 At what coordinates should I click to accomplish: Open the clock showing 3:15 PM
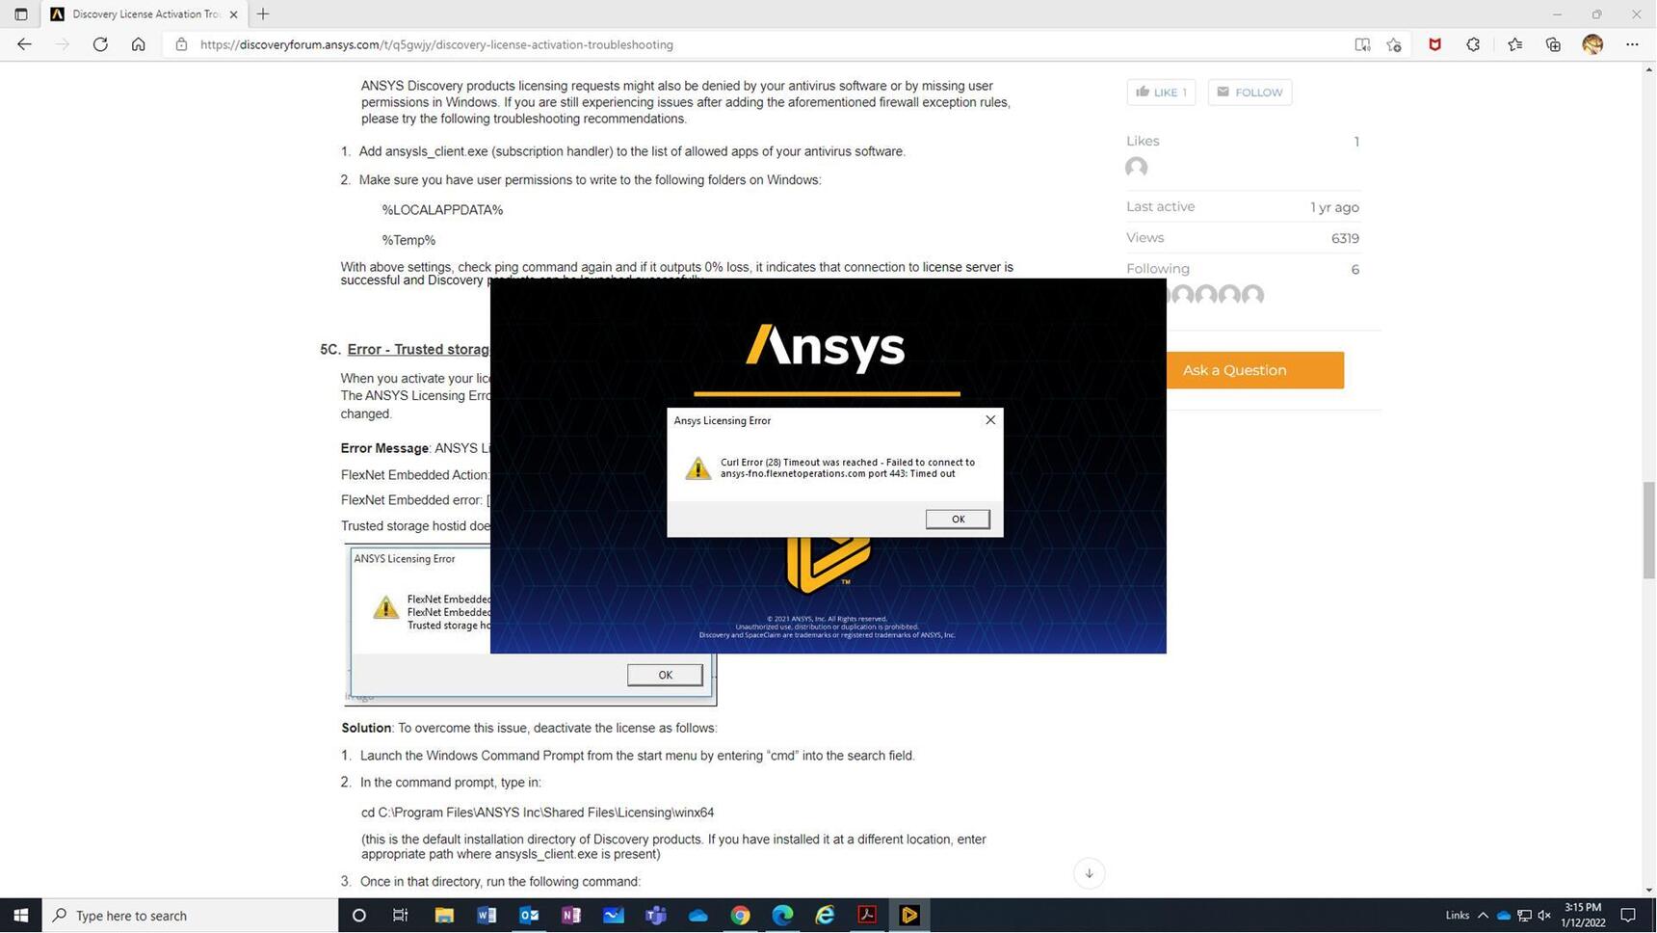1583,916
